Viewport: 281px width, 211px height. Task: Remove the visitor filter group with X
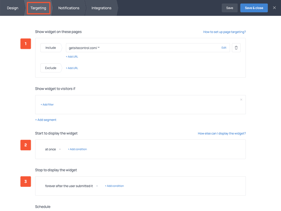click(241, 100)
